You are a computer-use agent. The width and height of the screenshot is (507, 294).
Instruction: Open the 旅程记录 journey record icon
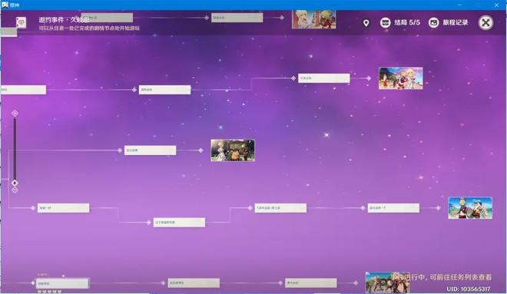(433, 22)
